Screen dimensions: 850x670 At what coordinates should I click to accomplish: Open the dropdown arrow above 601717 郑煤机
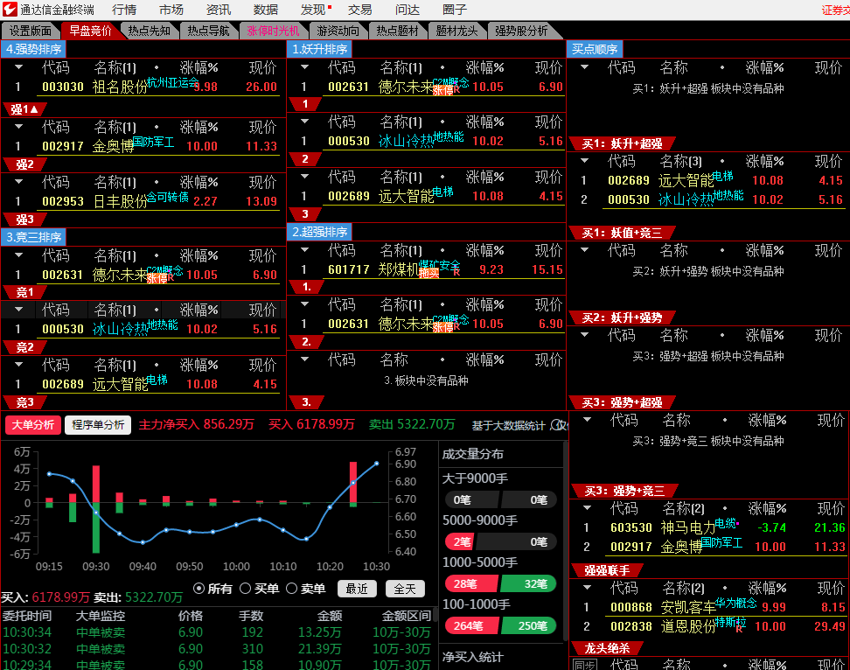[x=304, y=250]
